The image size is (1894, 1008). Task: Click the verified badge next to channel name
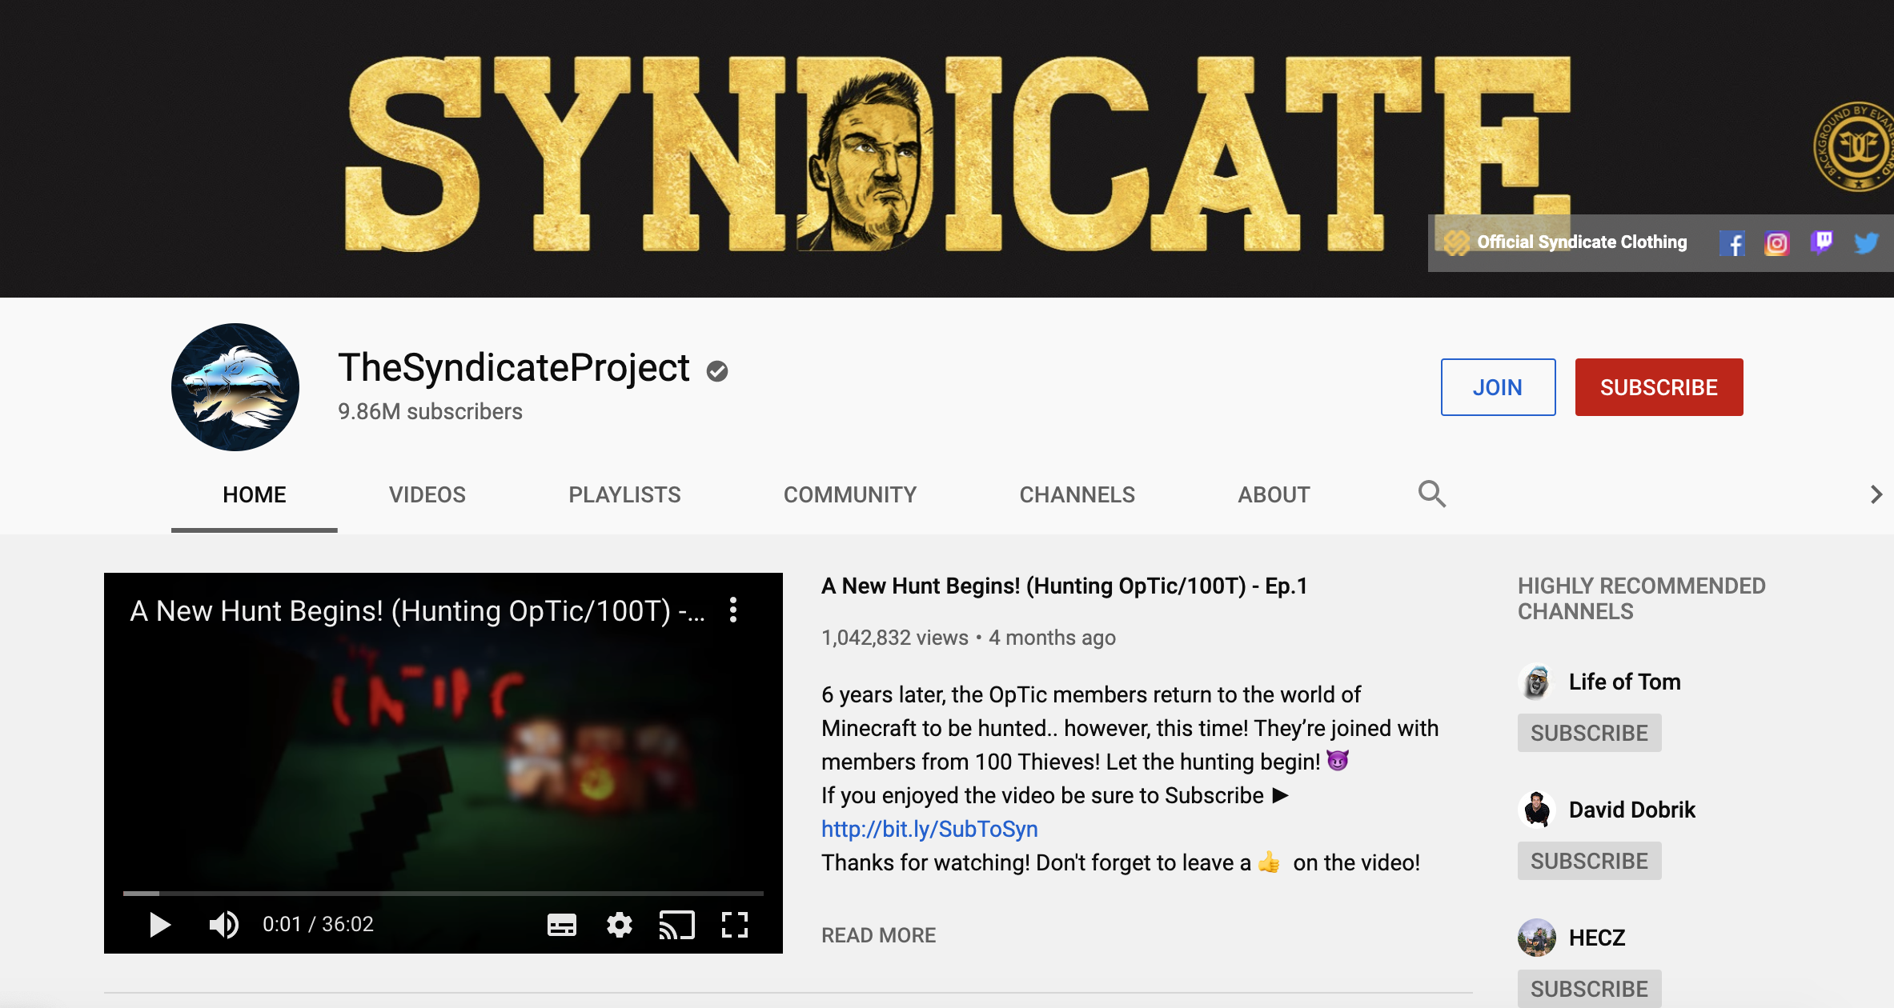point(717,371)
